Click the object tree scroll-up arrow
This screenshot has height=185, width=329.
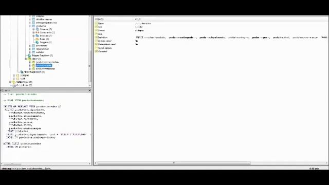coord(89,16)
